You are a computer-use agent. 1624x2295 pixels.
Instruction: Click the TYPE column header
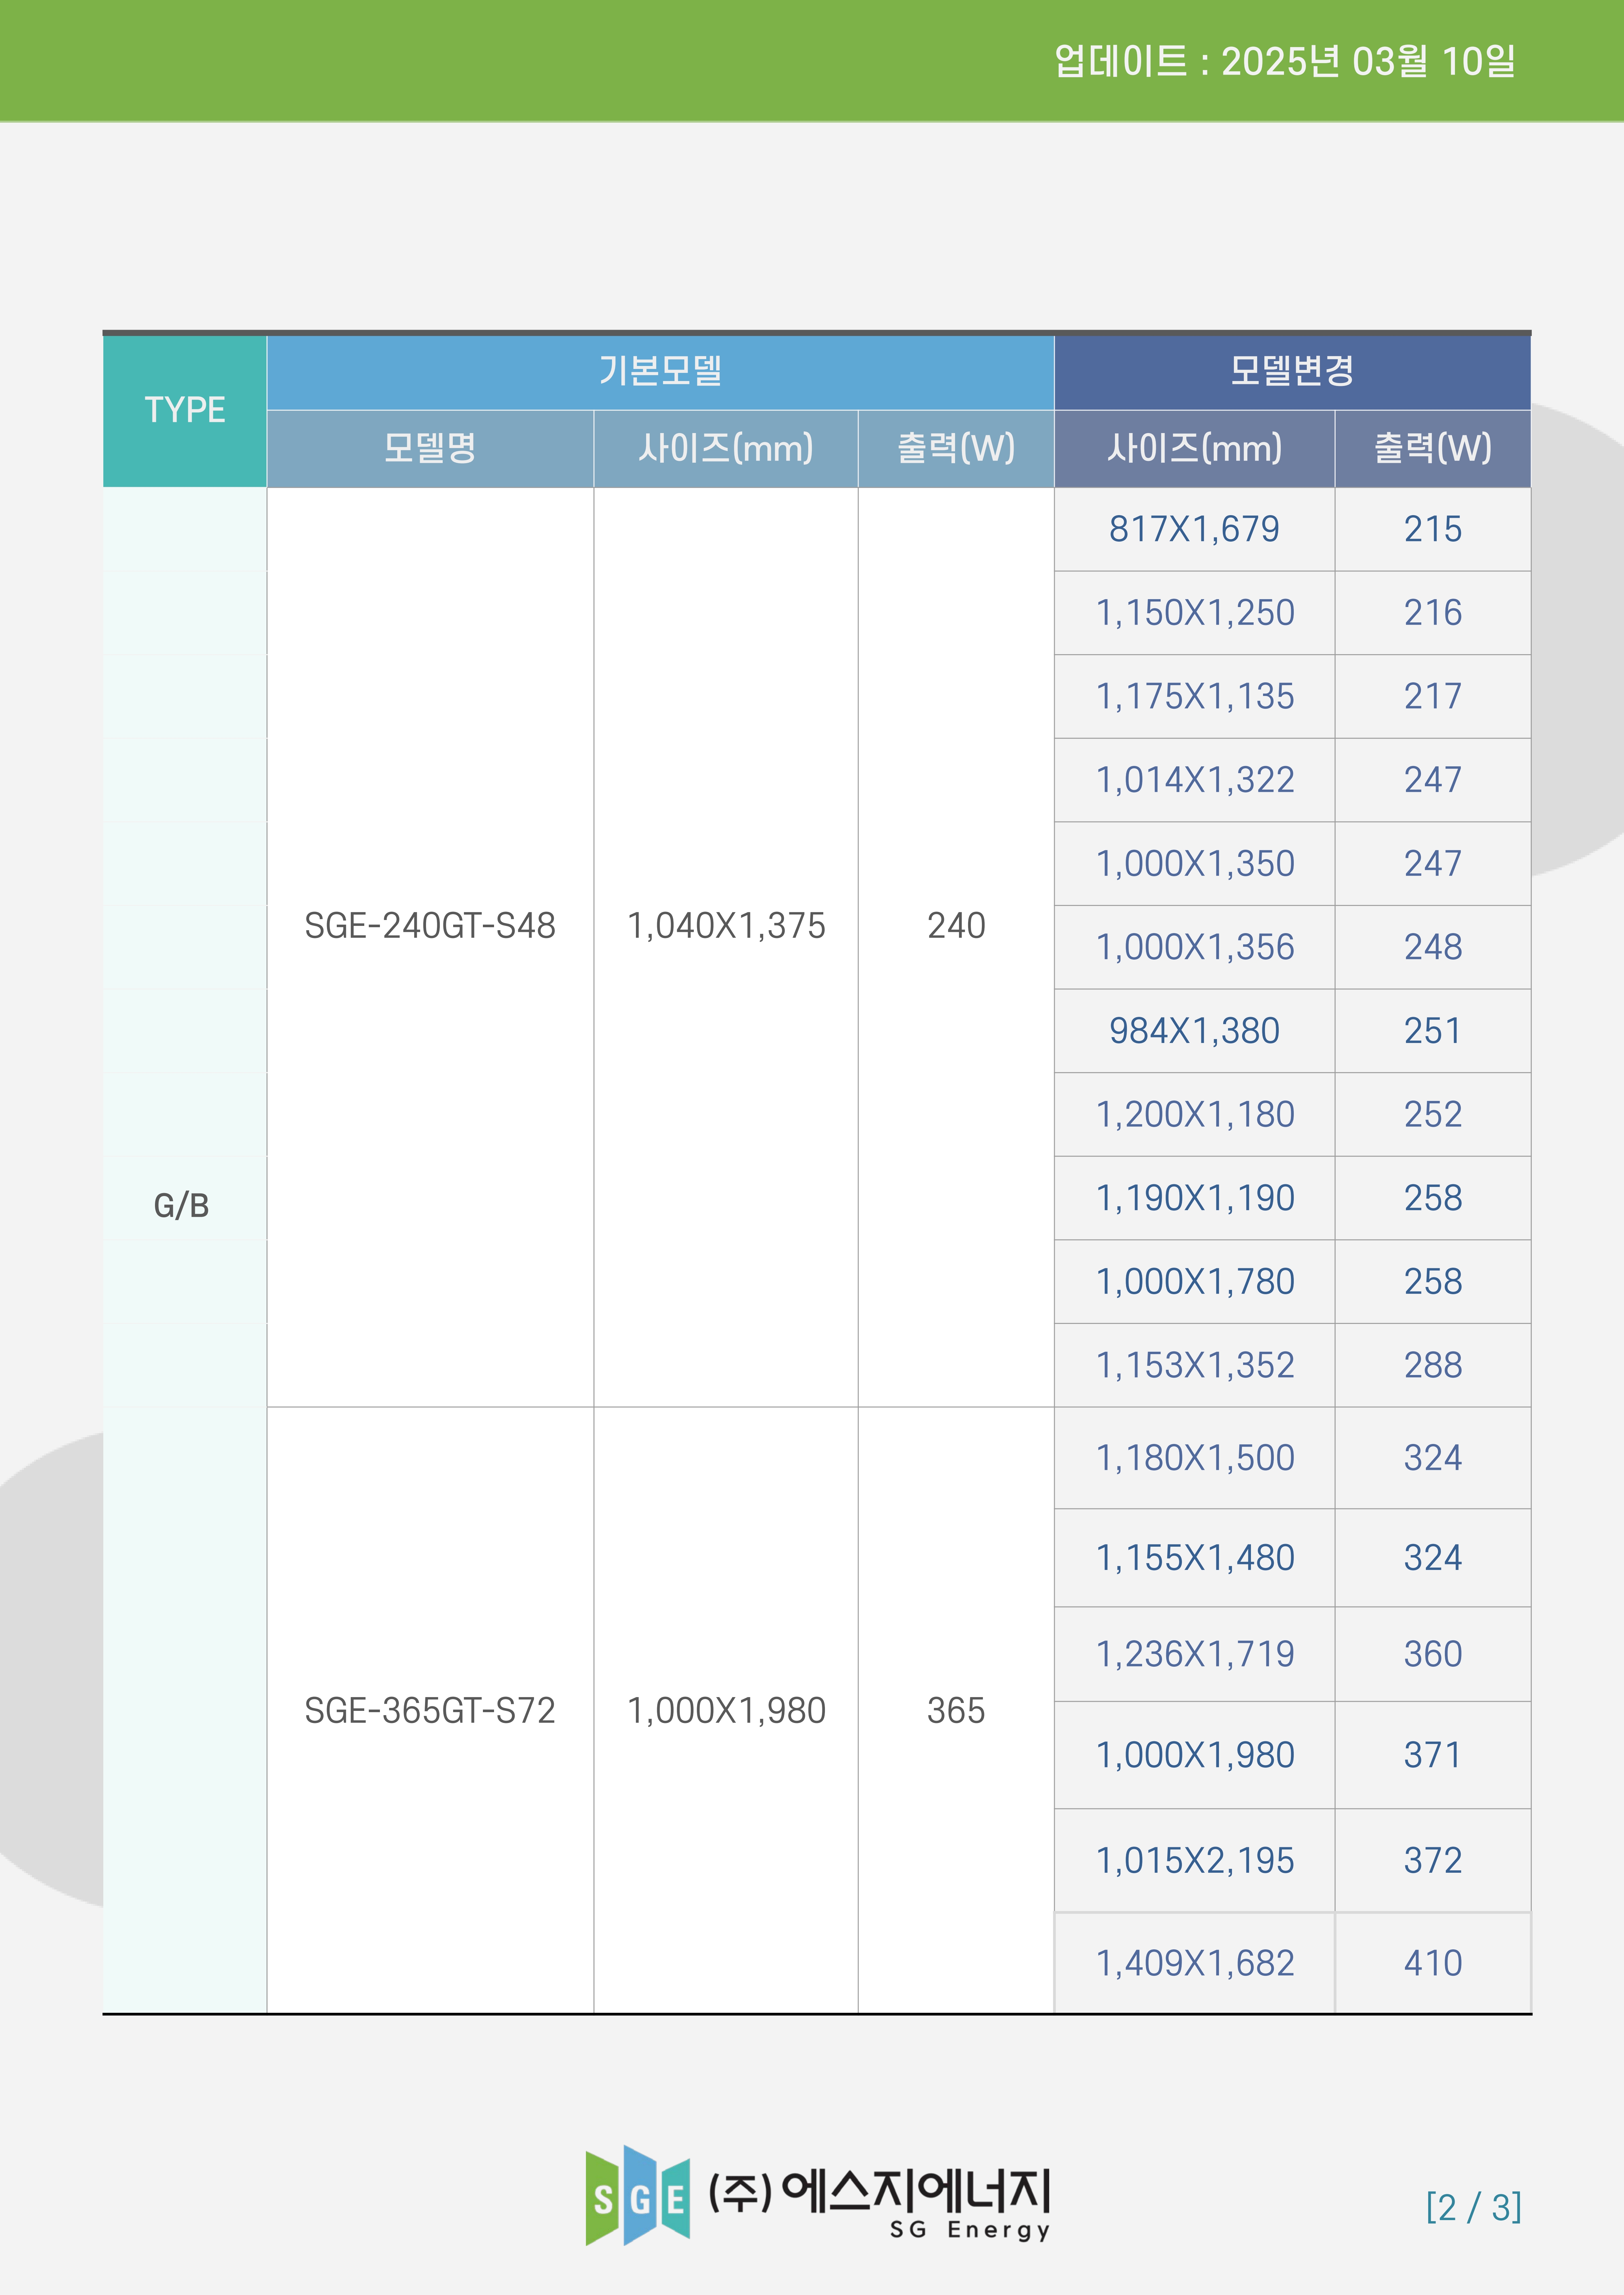[185, 410]
